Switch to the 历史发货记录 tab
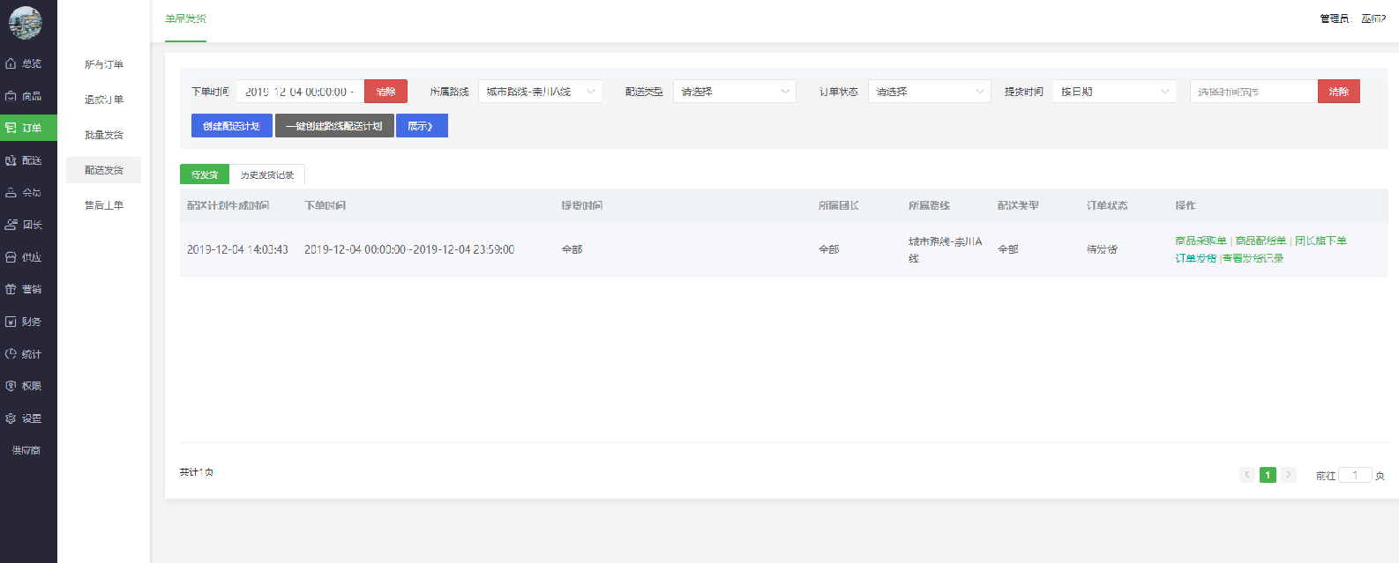Screen dimensions: 1399x563 coord(267,175)
